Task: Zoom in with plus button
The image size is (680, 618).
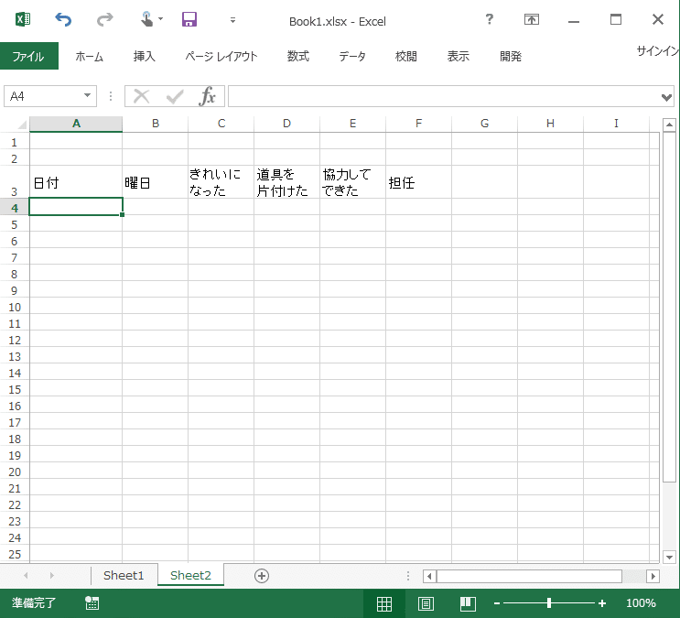Action: point(602,603)
